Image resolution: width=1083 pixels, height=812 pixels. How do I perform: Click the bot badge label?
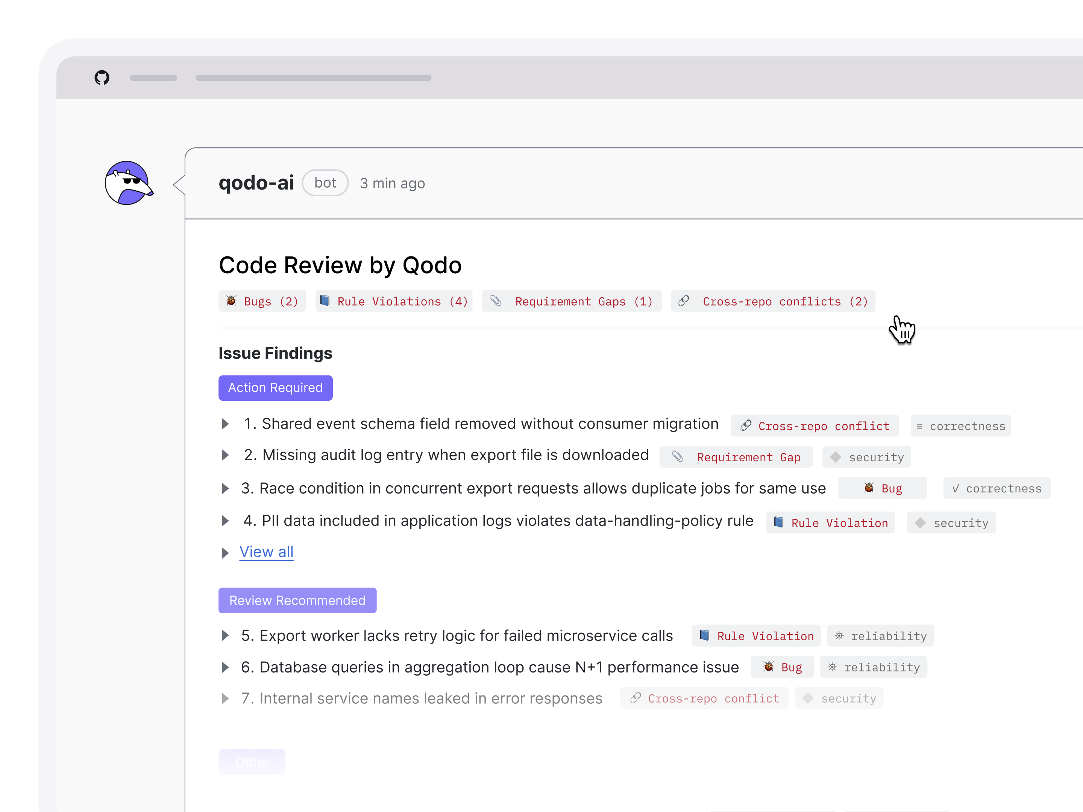coord(325,183)
